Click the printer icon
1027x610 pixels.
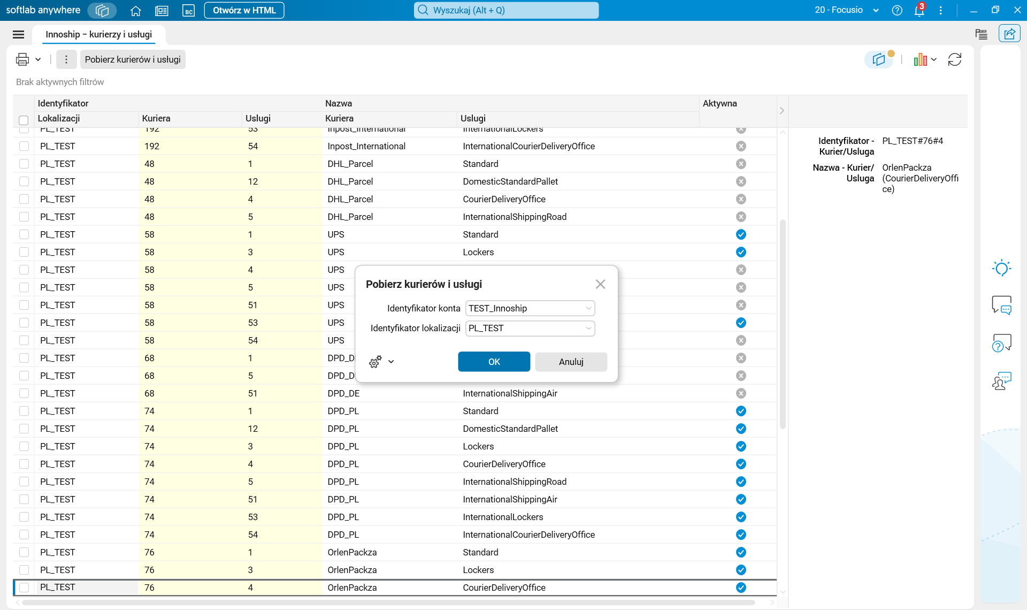[22, 59]
